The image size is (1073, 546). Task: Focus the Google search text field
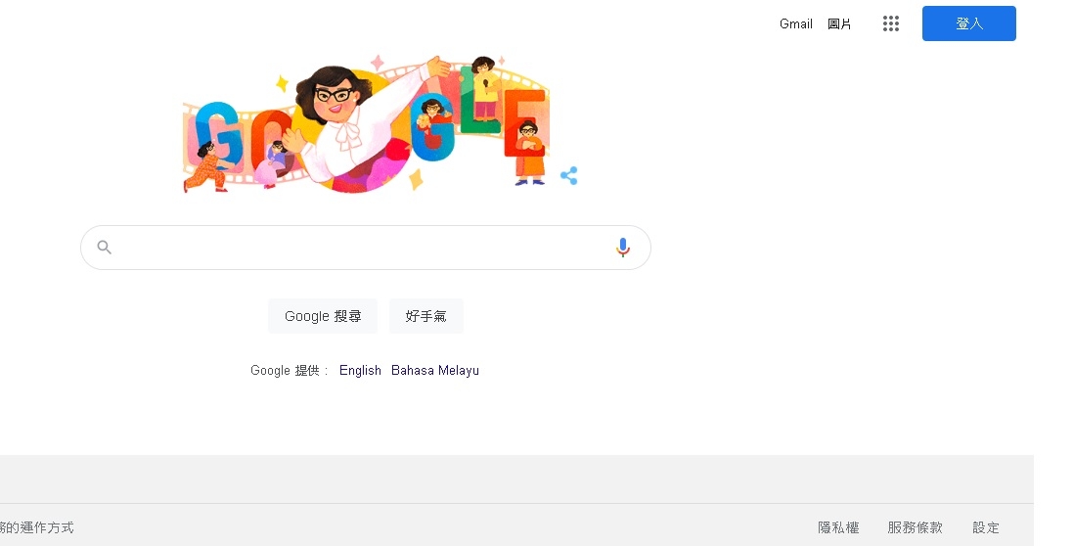click(362, 248)
